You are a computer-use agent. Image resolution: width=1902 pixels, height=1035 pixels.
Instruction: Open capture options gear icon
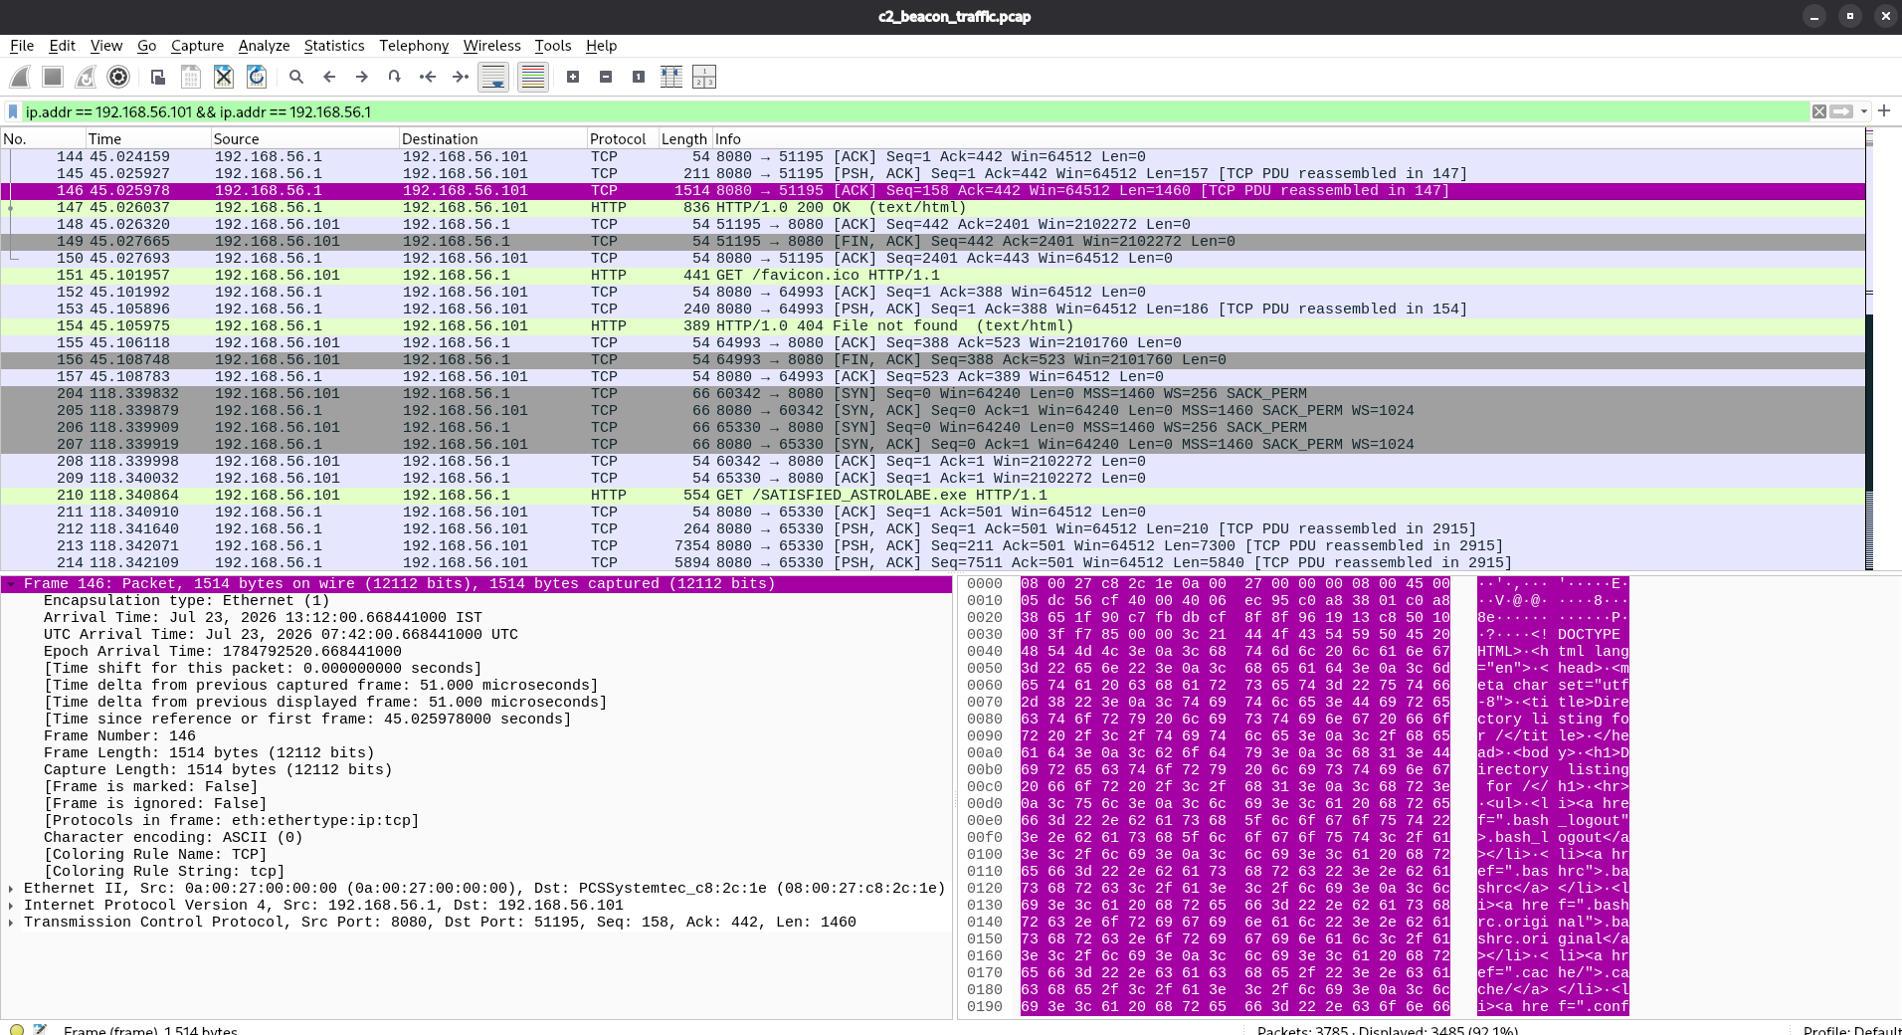[118, 77]
